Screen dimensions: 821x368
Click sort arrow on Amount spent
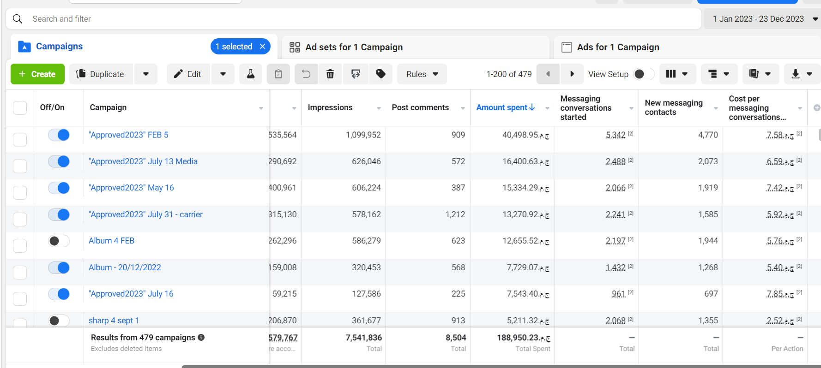point(532,107)
